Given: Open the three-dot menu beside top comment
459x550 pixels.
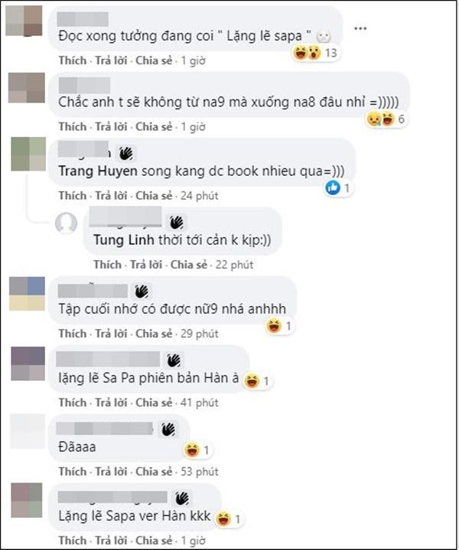Looking at the screenshot, I should (x=360, y=28).
